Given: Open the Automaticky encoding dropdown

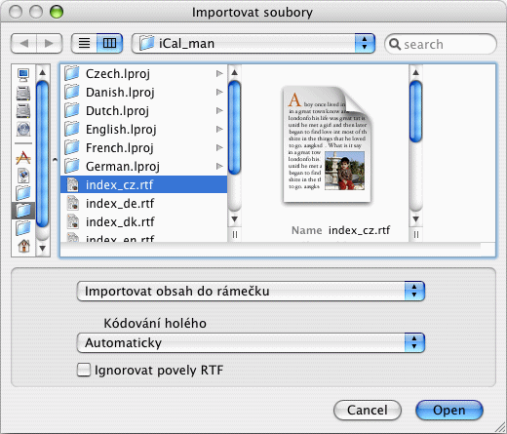Looking at the screenshot, I should click(x=251, y=342).
